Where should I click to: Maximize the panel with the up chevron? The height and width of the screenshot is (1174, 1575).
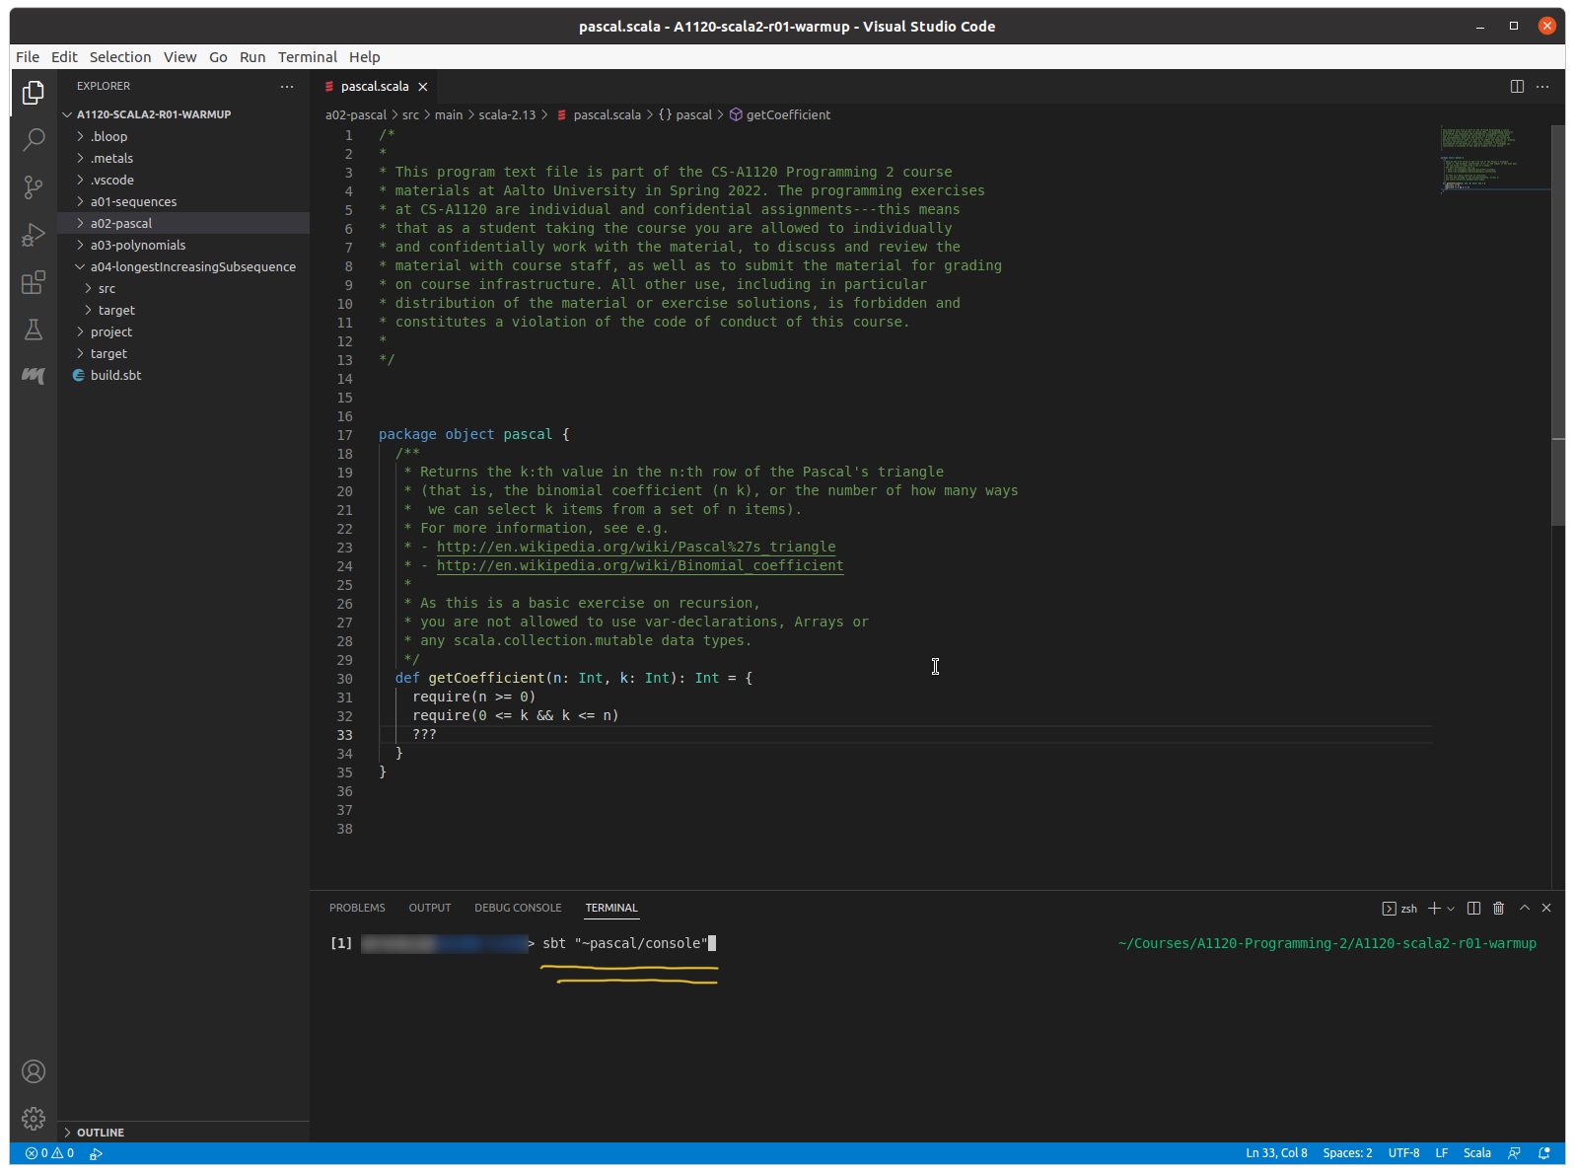pos(1524,908)
